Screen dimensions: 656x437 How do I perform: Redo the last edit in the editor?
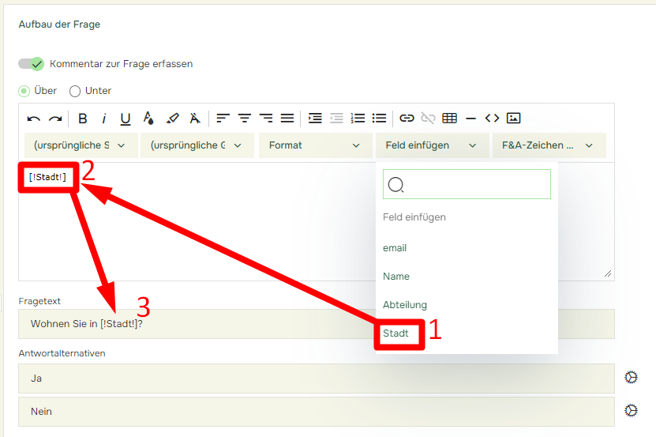point(55,119)
